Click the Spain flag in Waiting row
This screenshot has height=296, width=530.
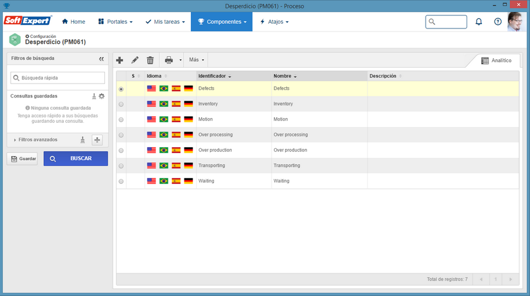click(x=176, y=181)
